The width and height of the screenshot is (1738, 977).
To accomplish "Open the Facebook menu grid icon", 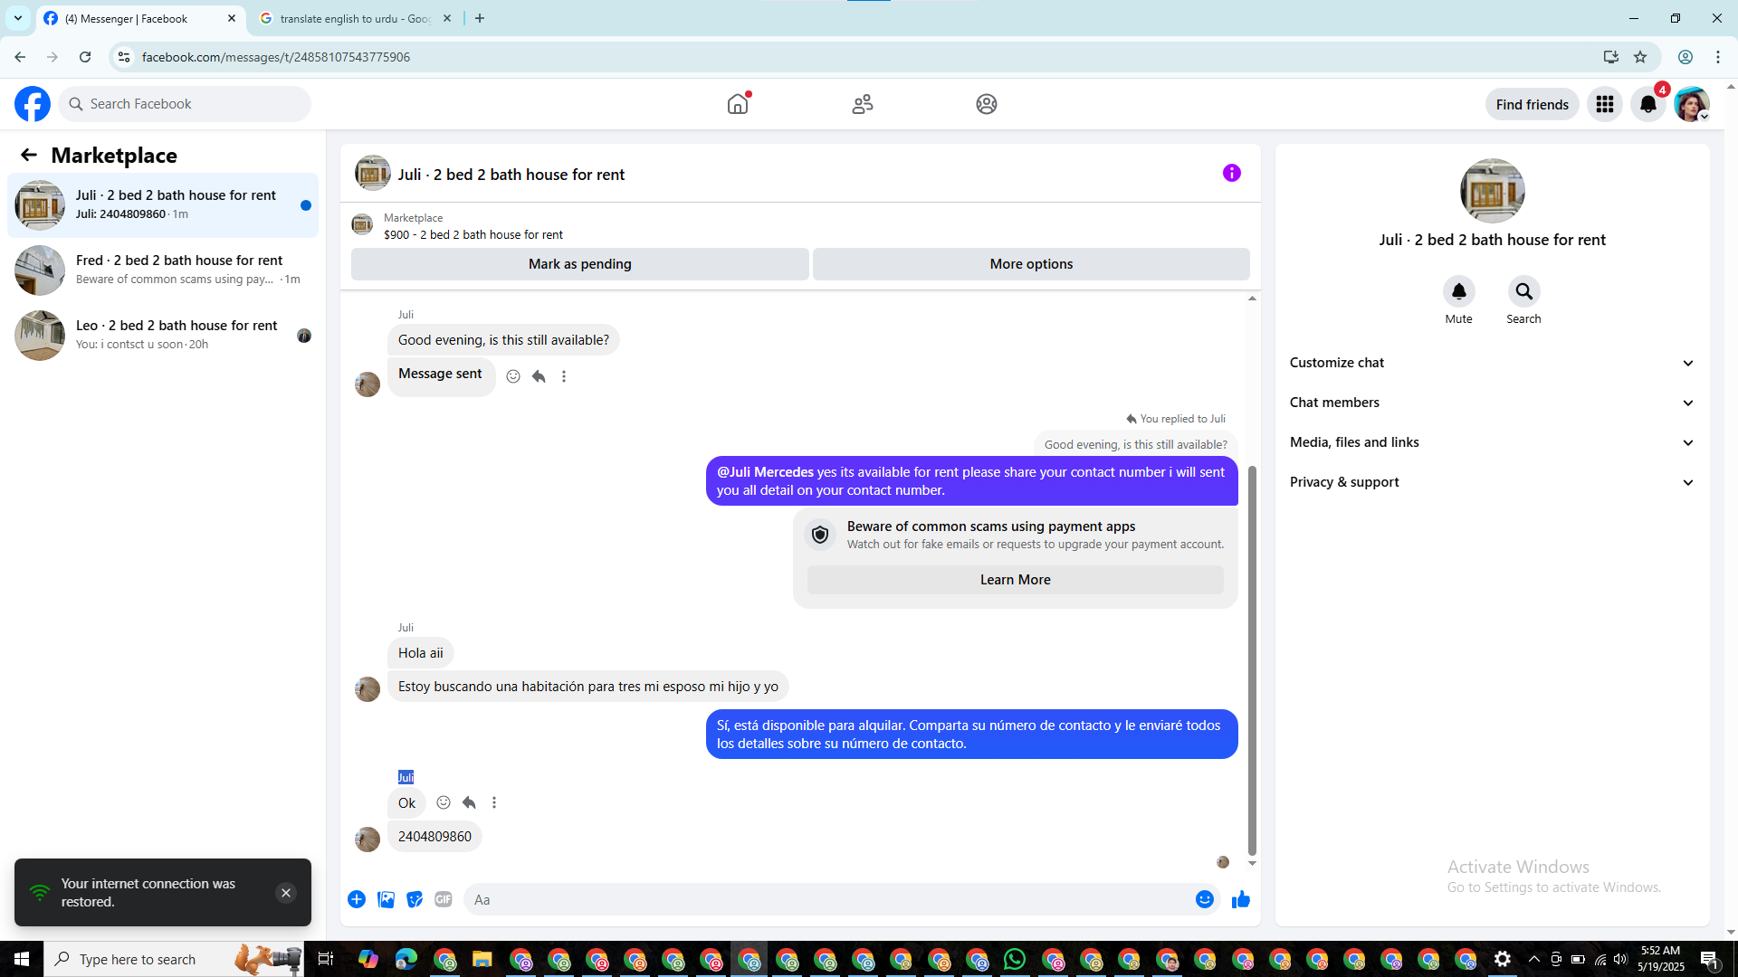I will coord(1605,104).
